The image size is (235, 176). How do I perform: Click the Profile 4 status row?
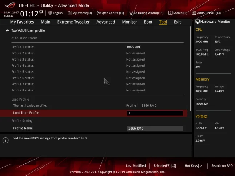[97, 66]
